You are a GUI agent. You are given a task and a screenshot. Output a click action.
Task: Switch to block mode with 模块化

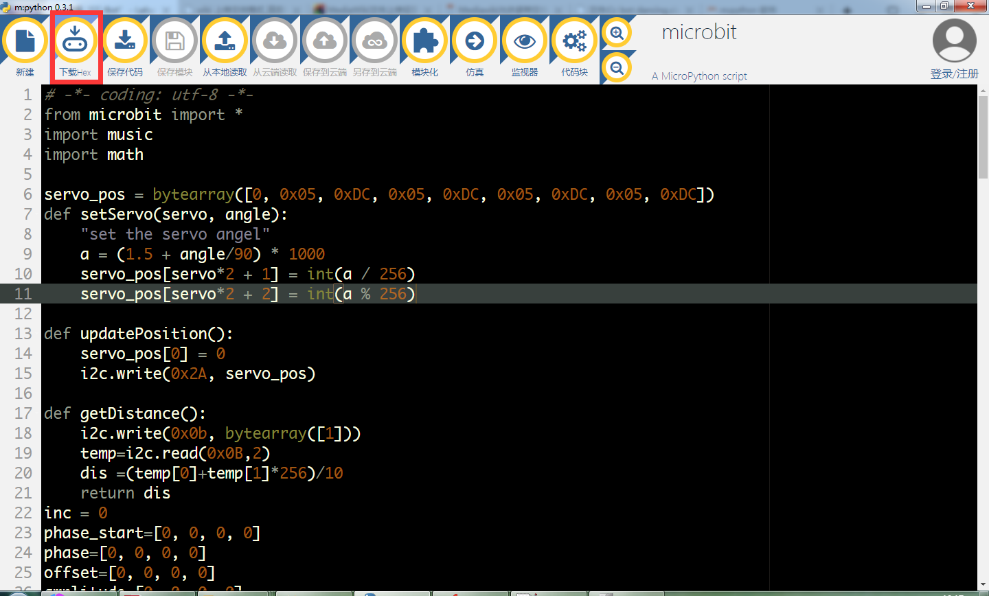424,41
